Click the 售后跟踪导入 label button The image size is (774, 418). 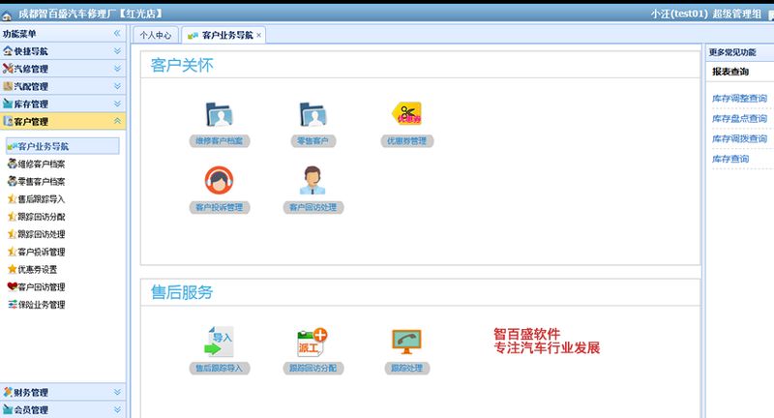click(220, 368)
